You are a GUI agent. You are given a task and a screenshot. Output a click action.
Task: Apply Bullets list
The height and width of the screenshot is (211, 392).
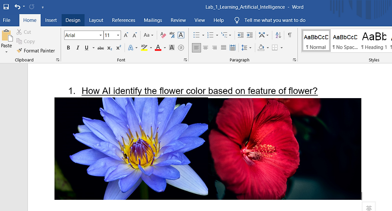point(196,35)
